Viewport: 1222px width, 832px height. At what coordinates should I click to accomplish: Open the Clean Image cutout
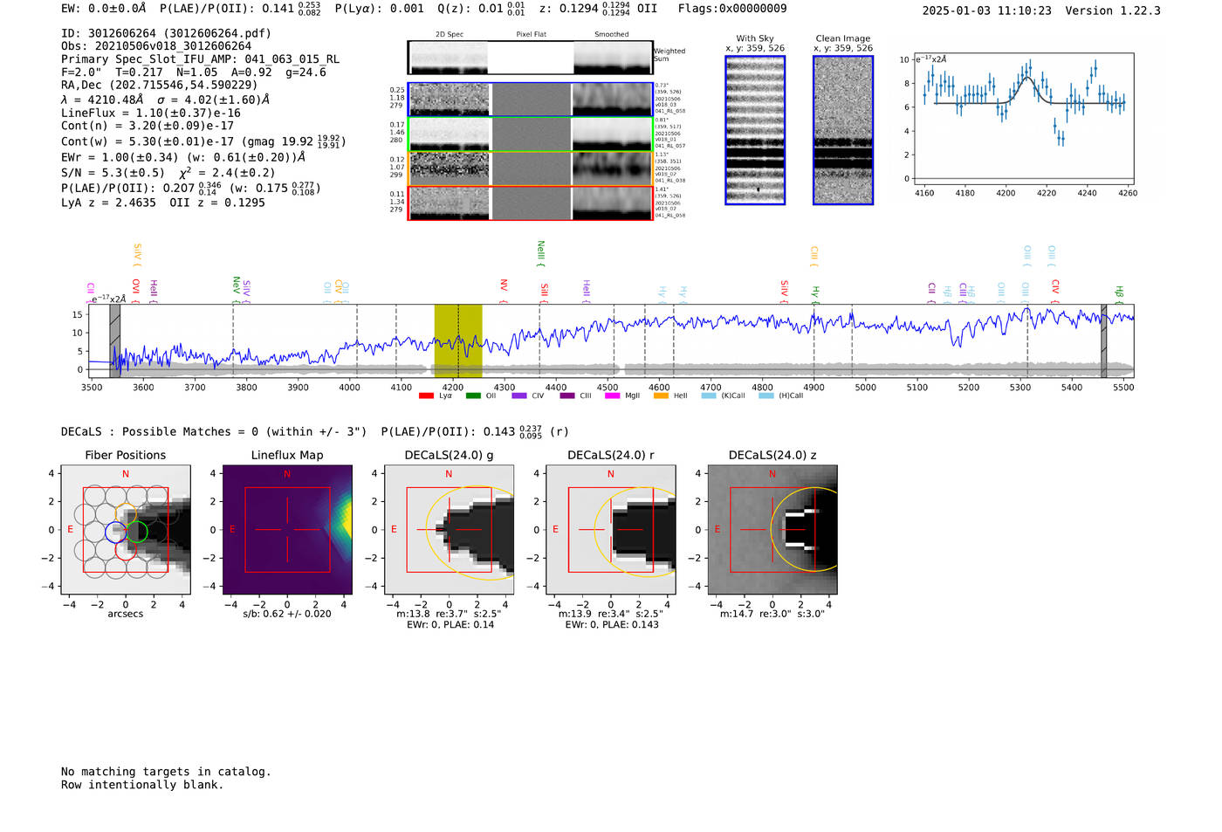click(843, 130)
